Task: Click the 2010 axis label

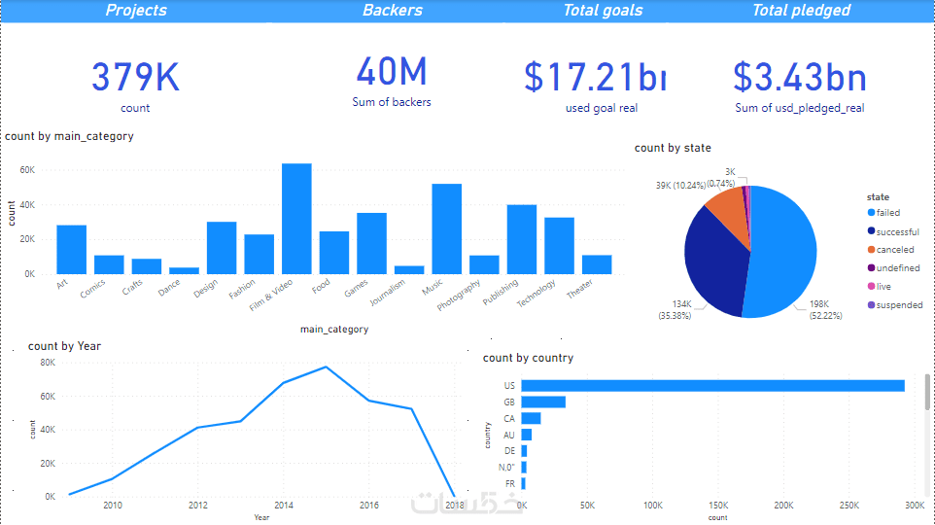Action: click(113, 505)
